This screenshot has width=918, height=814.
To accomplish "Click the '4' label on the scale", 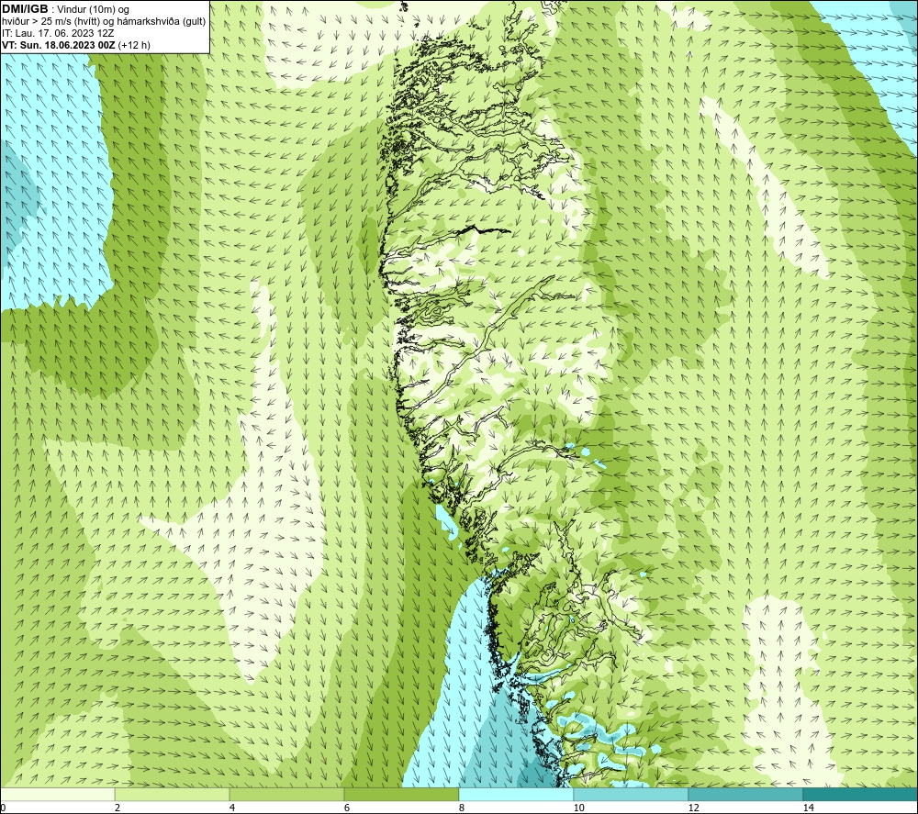I will 232,808.
